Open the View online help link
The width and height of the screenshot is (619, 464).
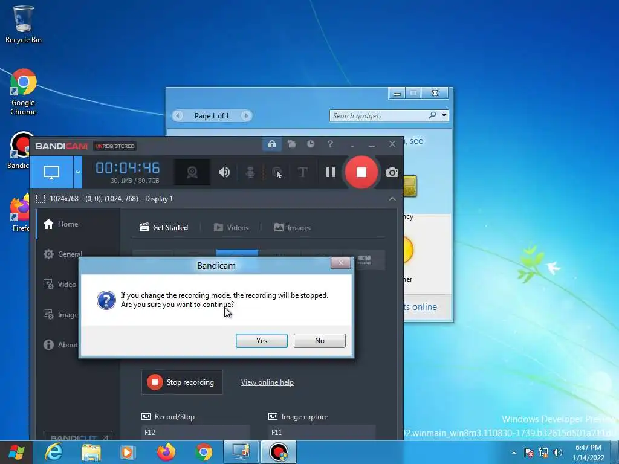pos(267,382)
